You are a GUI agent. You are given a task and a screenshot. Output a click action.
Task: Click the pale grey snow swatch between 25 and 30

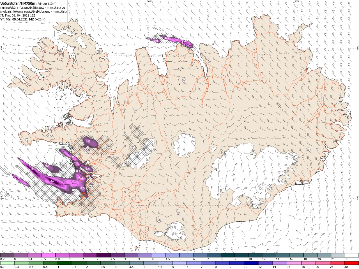click(338, 255)
